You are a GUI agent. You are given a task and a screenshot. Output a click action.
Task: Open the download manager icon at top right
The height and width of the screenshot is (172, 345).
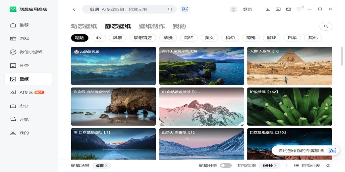267,9
